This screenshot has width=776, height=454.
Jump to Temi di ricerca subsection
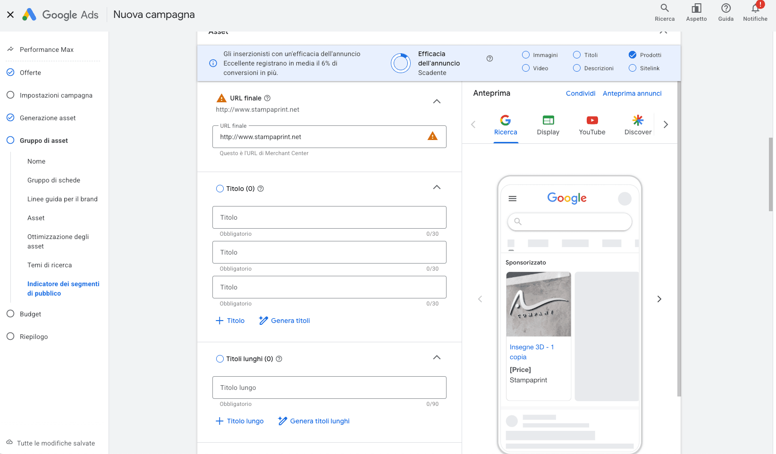pyautogui.click(x=50, y=265)
